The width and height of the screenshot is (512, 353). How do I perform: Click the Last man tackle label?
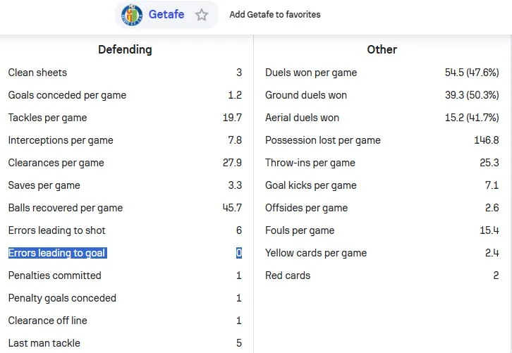tap(44, 343)
